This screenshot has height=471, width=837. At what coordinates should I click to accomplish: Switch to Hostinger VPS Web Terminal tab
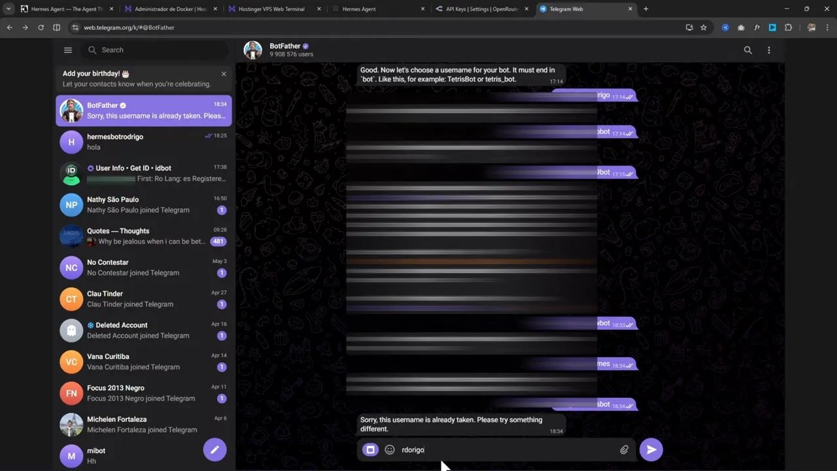click(x=273, y=9)
